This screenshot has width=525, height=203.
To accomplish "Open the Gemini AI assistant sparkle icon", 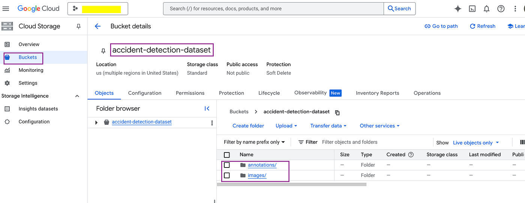I will pos(457,9).
